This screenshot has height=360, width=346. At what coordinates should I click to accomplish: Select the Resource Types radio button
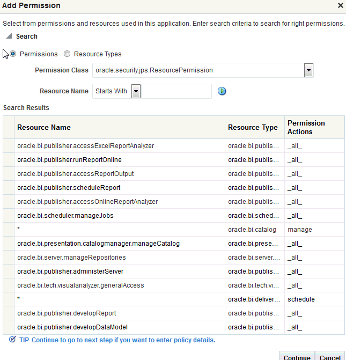coord(67,54)
